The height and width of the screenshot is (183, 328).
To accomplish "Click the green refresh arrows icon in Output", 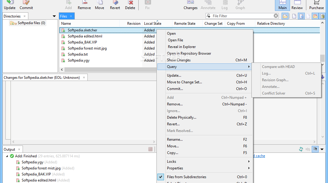I will pyautogui.click(x=301, y=149).
